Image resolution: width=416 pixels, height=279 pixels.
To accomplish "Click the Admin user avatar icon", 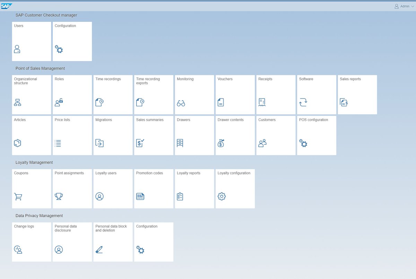I will point(397,6).
